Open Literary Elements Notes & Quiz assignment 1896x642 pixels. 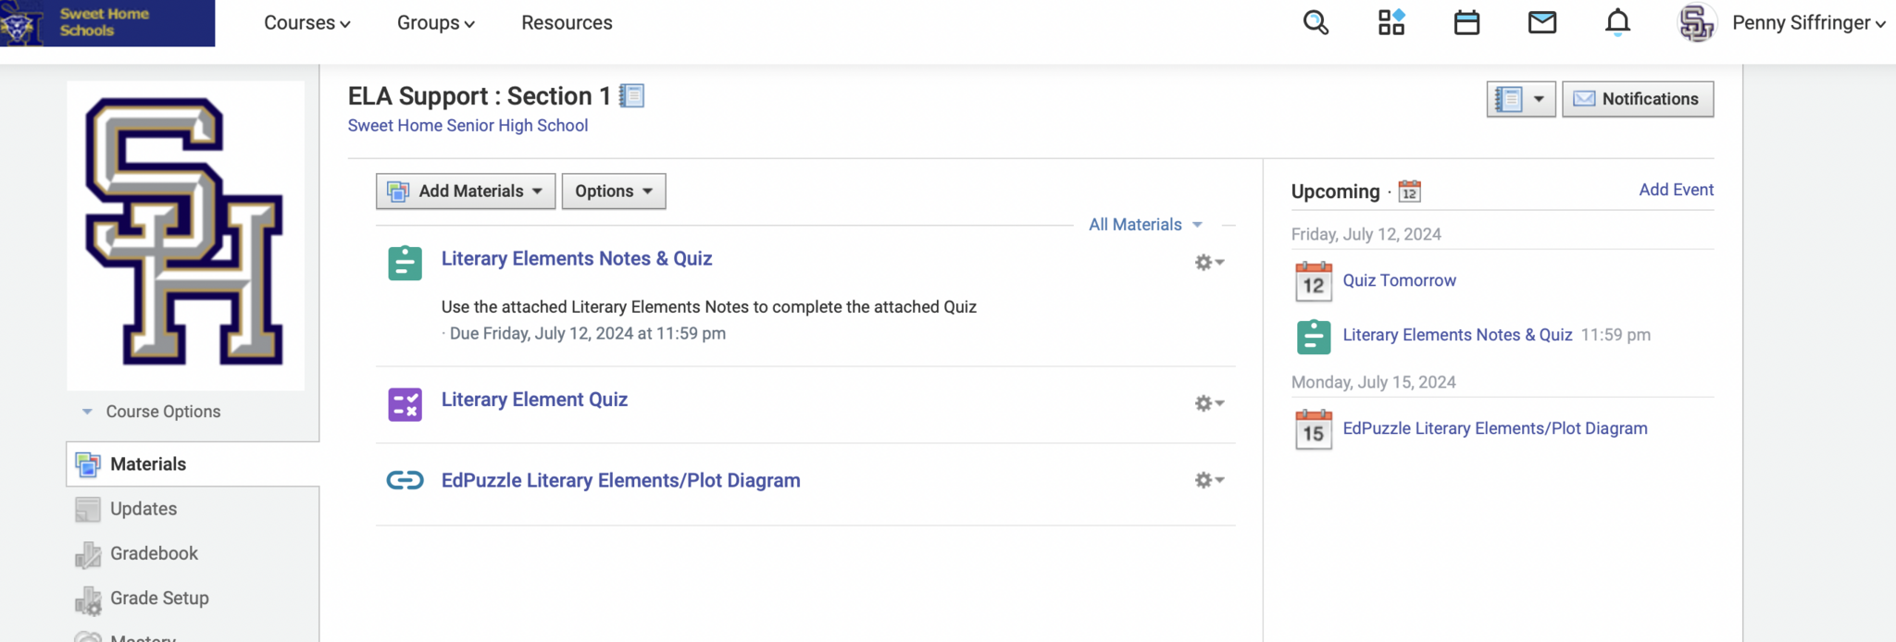pos(576,259)
